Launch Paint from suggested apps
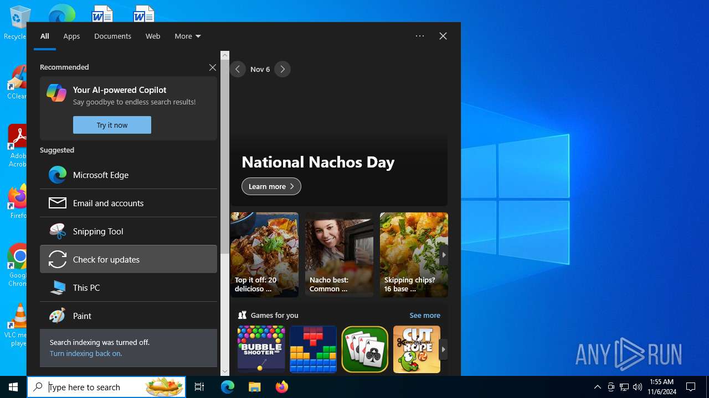709x398 pixels. tap(129, 316)
